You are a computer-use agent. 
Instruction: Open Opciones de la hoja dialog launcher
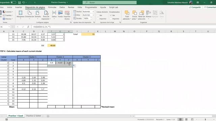point(120,23)
